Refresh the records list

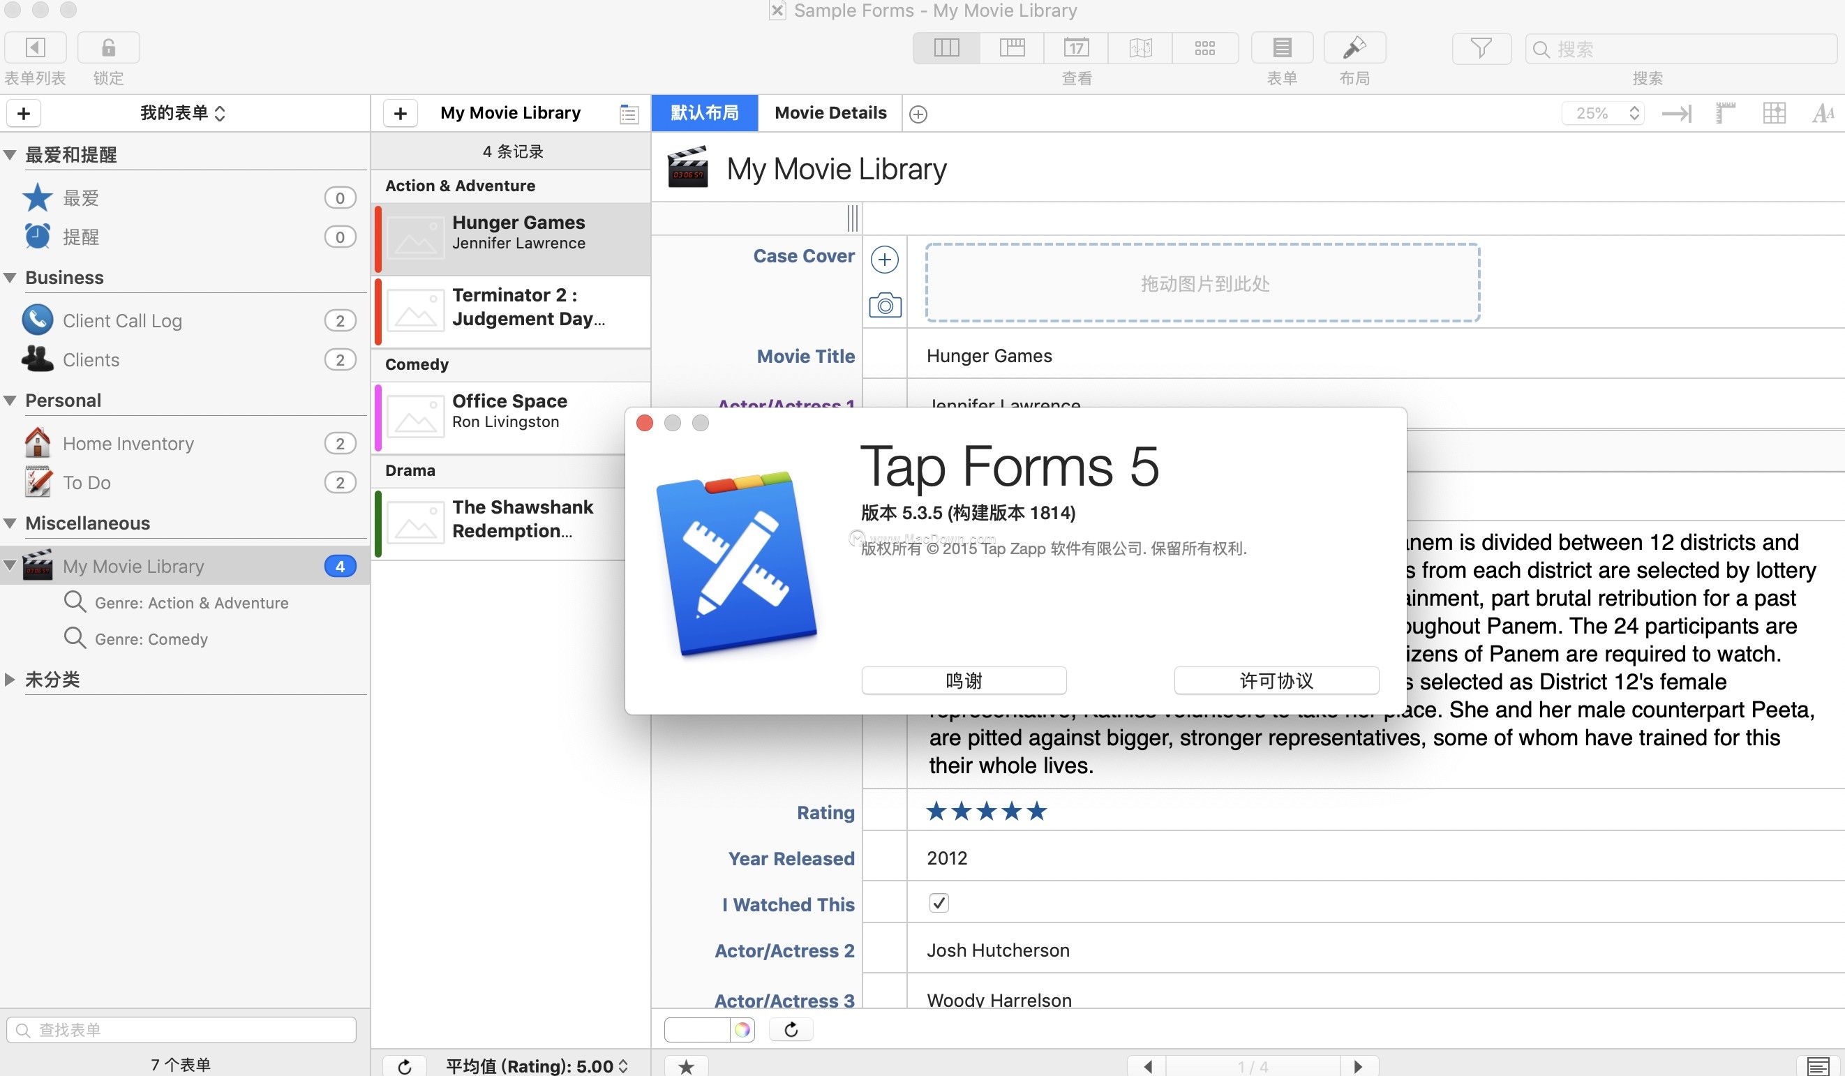tap(404, 1066)
